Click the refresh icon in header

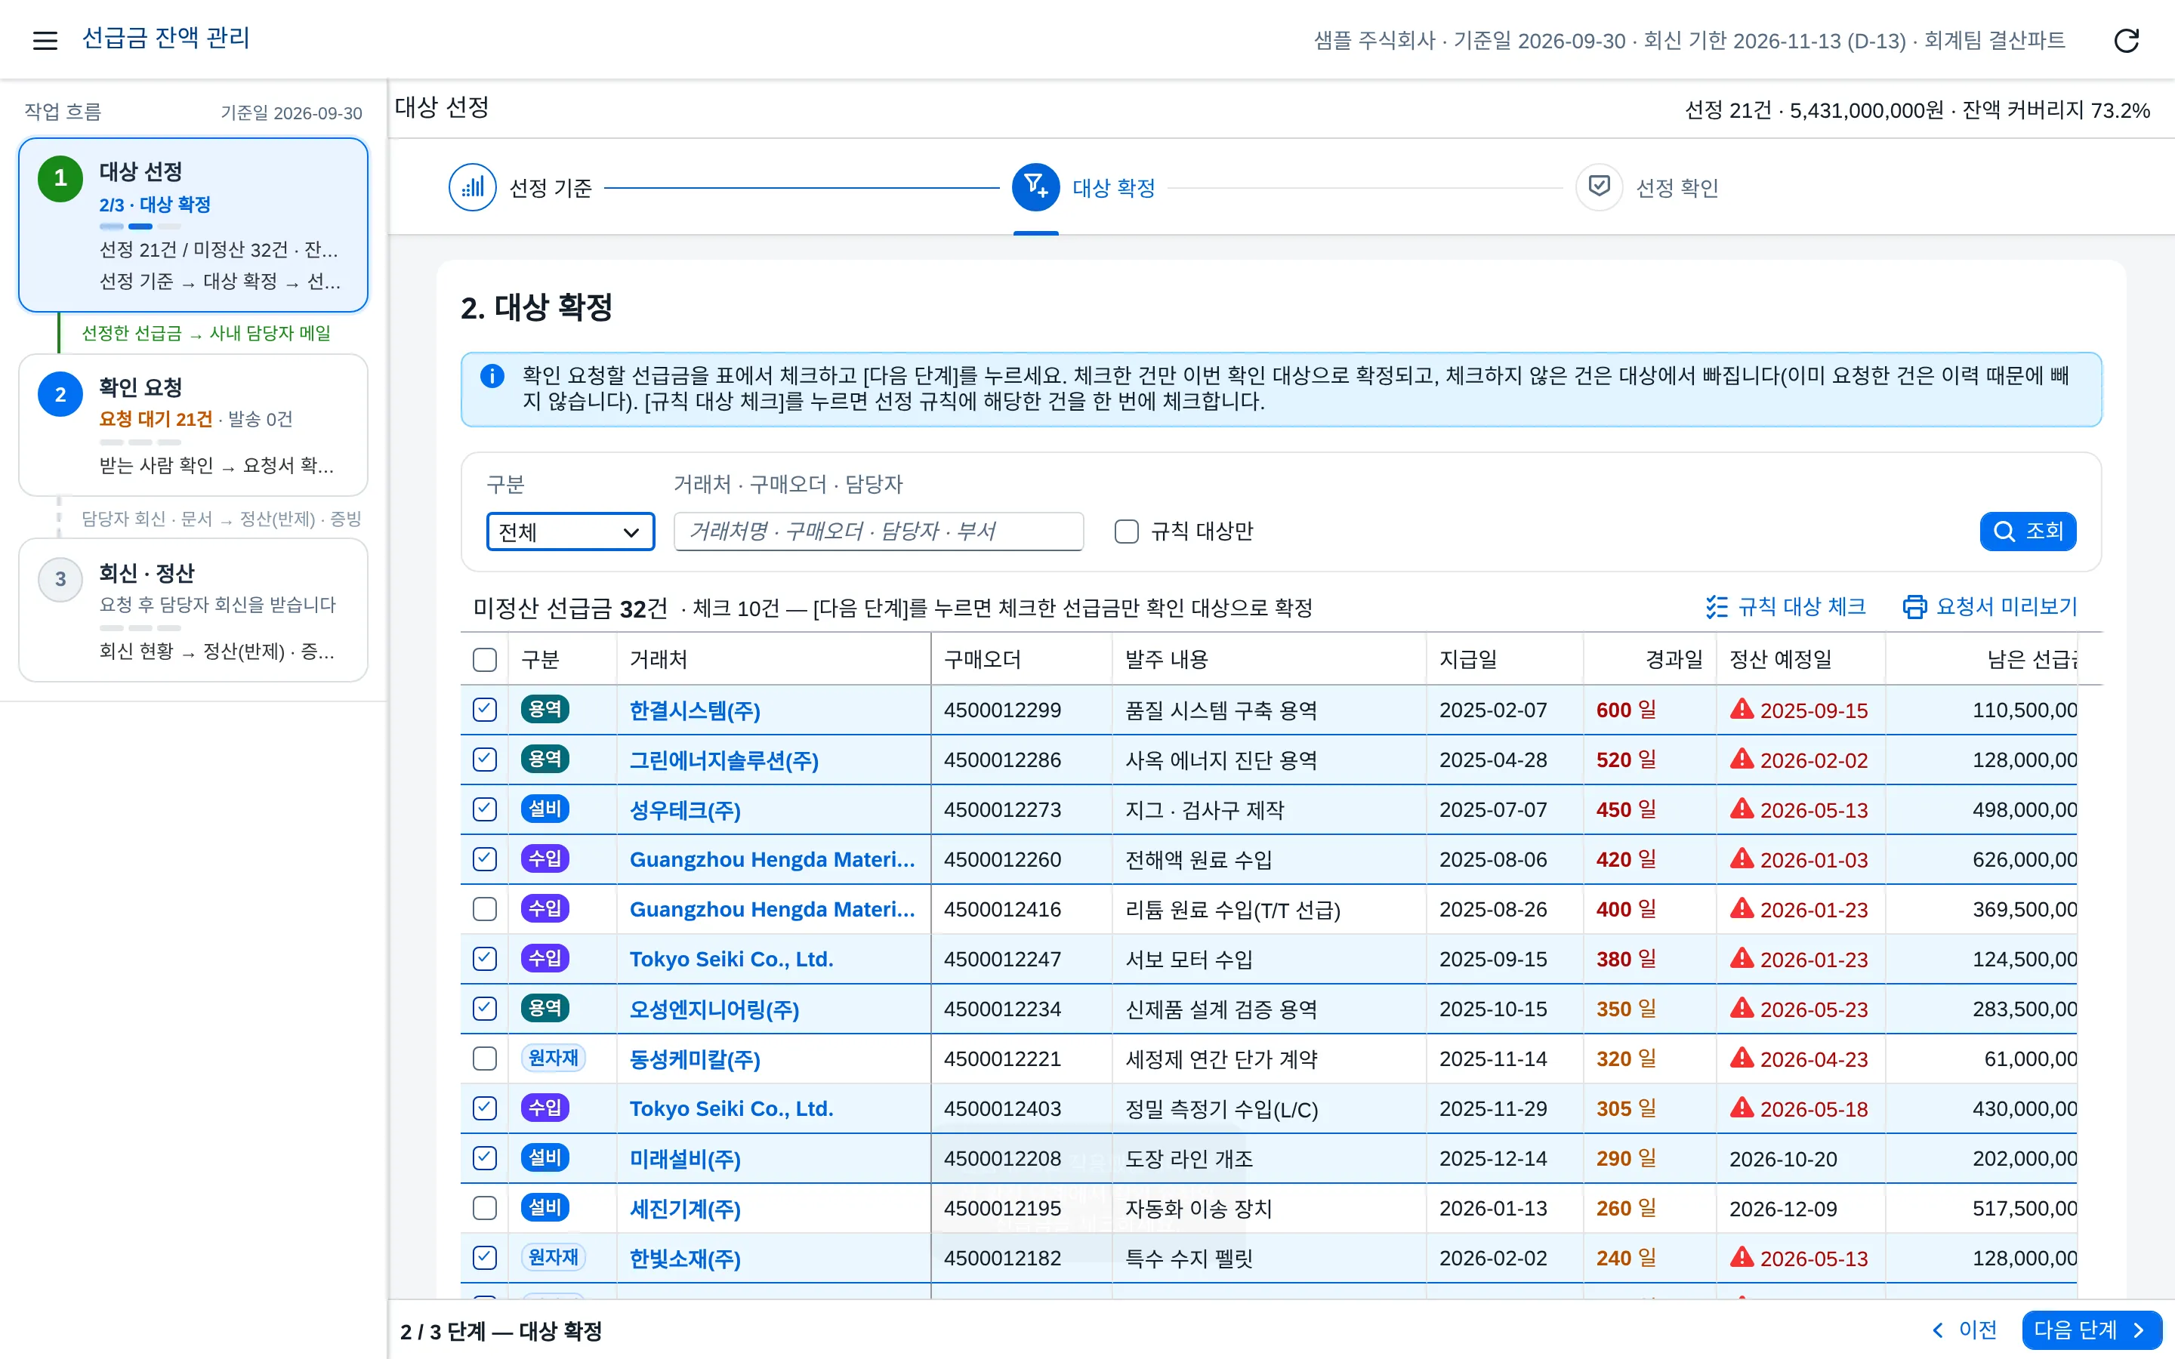[x=2126, y=39]
